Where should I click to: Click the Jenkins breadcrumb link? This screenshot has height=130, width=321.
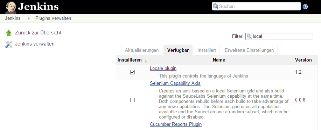pos(13,18)
